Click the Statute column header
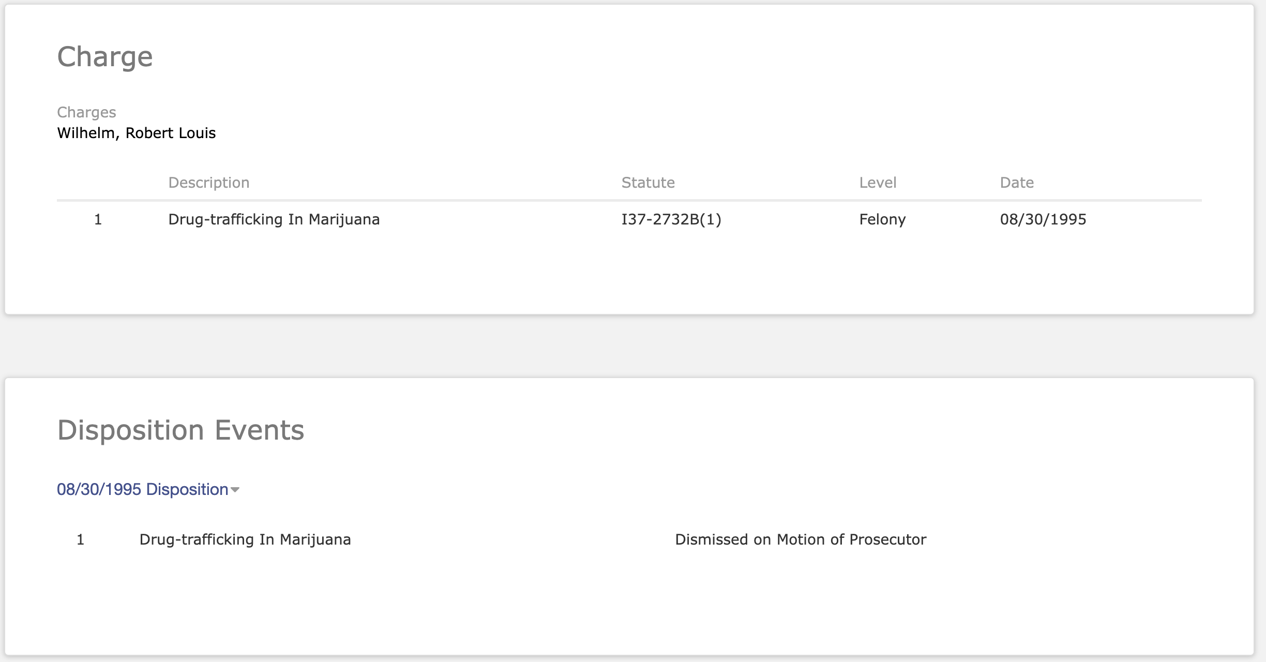1266x662 pixels. click(648, 183)
